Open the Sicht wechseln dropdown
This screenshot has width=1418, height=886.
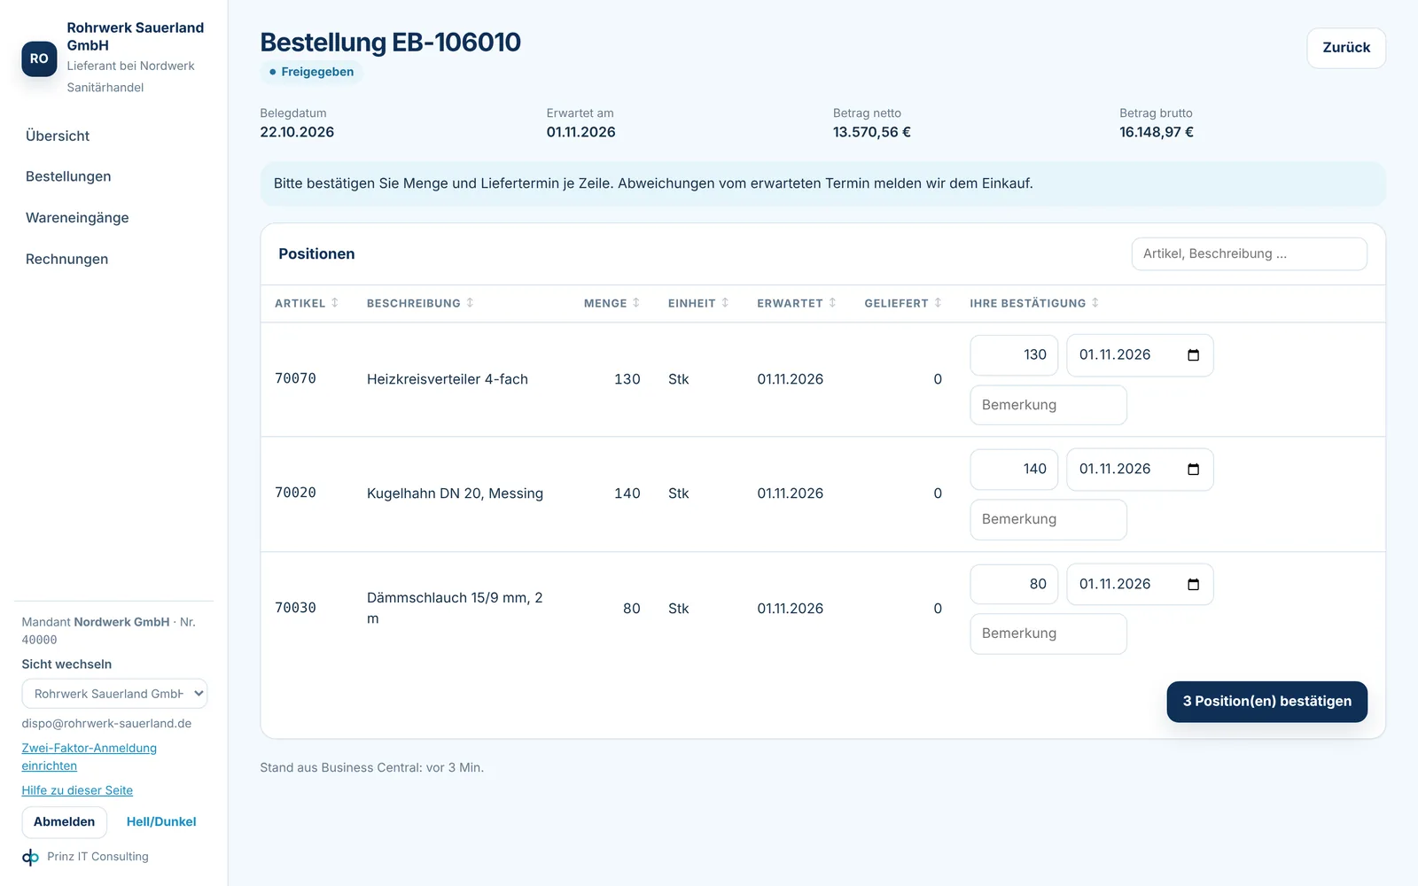pos(114,694)
